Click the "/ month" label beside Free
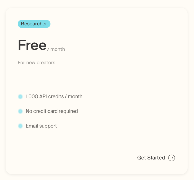Screen dimensions: 194x180 pos(56,49)
